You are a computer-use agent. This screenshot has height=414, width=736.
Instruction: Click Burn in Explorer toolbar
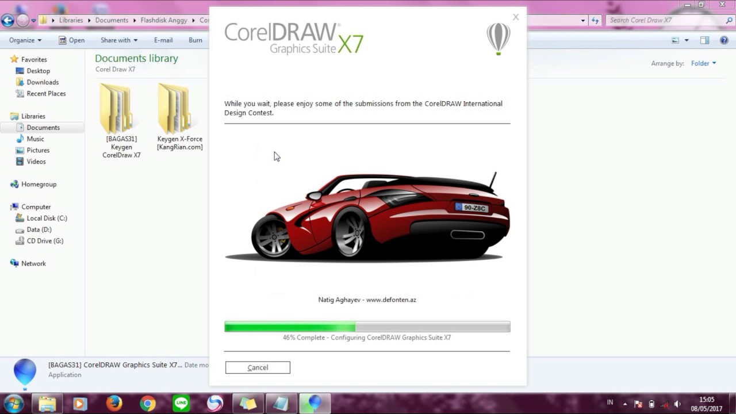click(x=195, y=40)
